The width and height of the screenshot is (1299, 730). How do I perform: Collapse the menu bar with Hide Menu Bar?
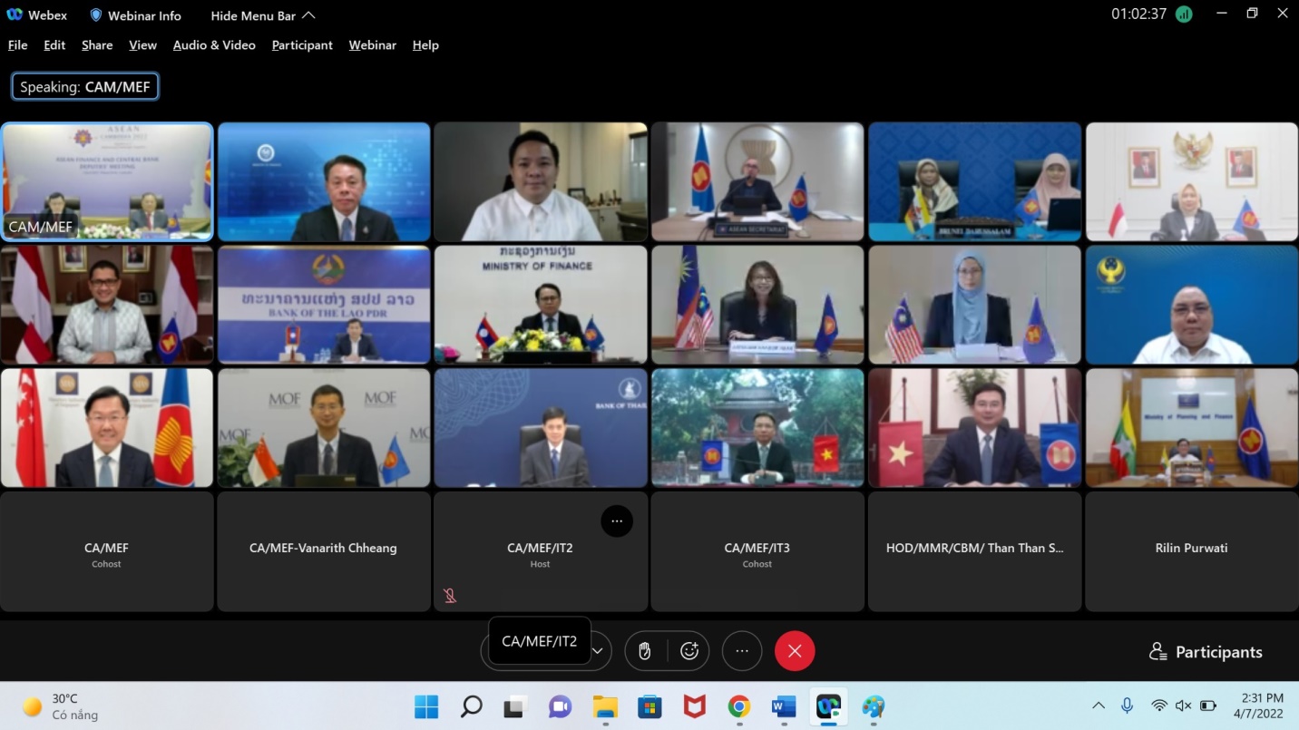pyautogui.click(x=262, y=15)
